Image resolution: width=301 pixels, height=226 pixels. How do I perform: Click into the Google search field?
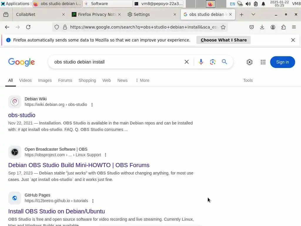click(117, 62)
